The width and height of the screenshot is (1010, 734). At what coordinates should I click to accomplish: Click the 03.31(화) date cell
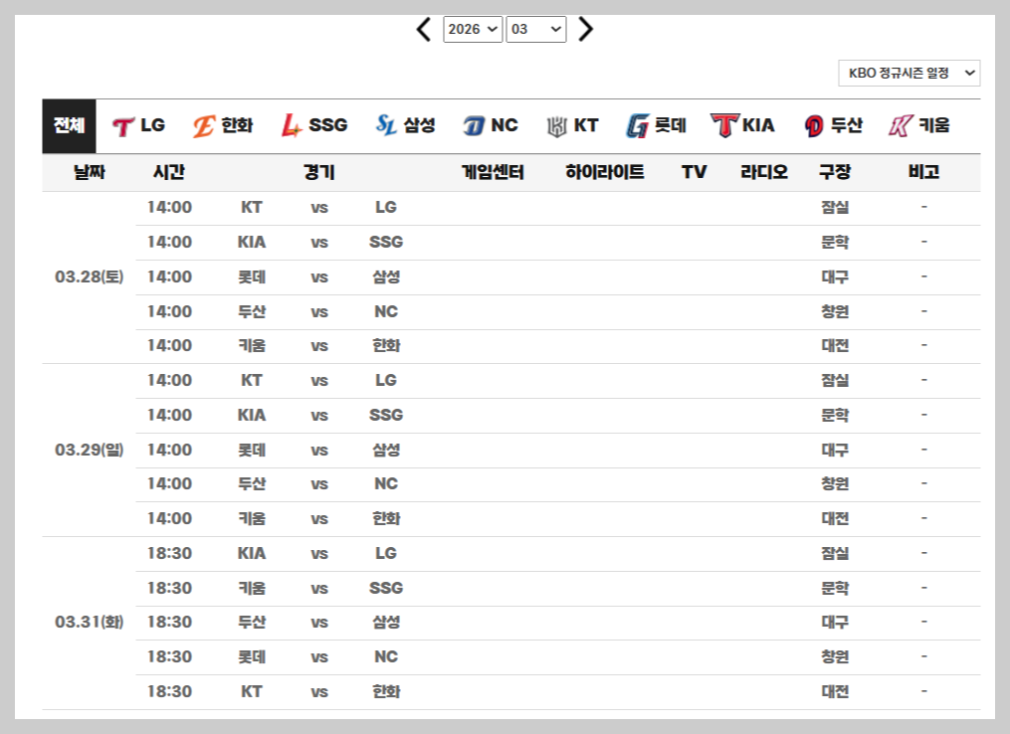(x=89, y=622)
